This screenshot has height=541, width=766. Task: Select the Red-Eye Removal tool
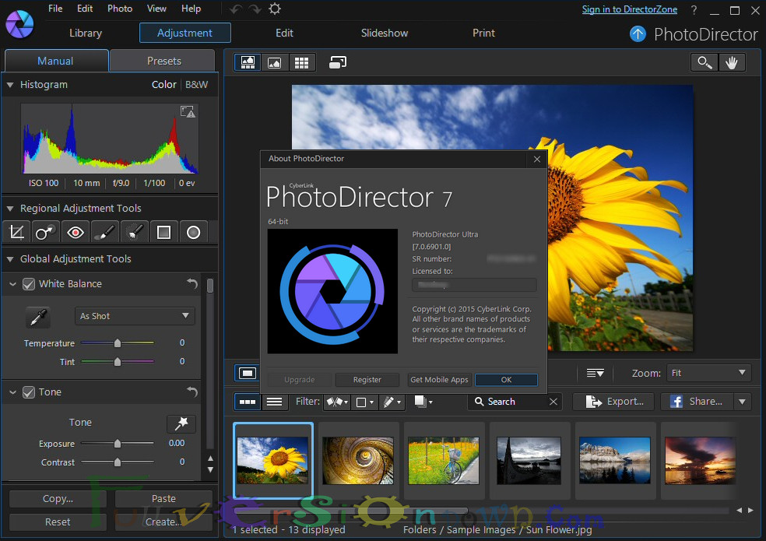76,232
